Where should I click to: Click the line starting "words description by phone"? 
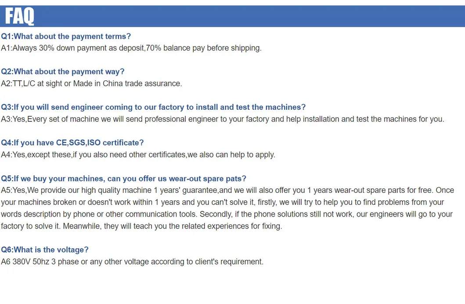[x=227, y=214]
